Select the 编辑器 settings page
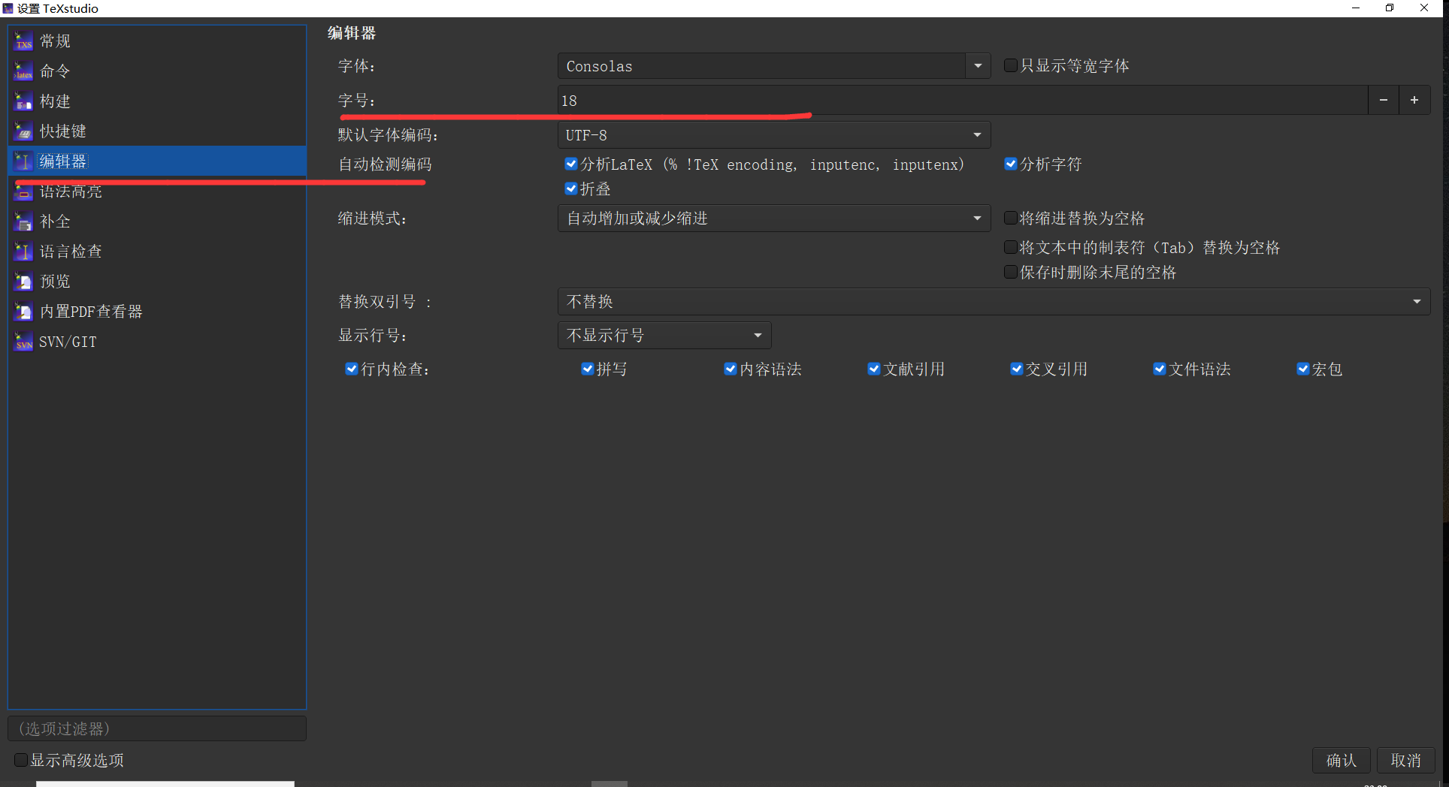 [157, 161]
